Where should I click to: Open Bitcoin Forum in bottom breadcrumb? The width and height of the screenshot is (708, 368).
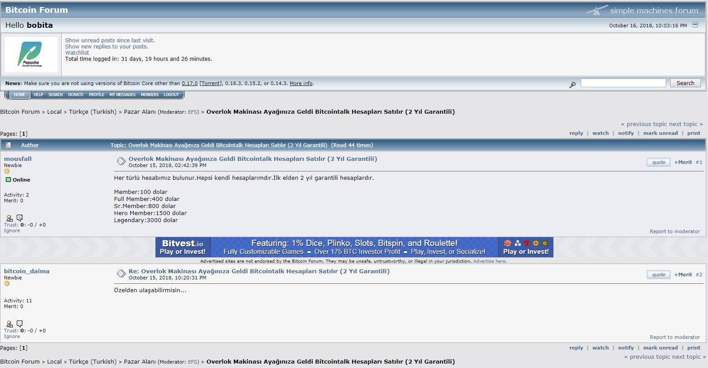tap(20, 362)
